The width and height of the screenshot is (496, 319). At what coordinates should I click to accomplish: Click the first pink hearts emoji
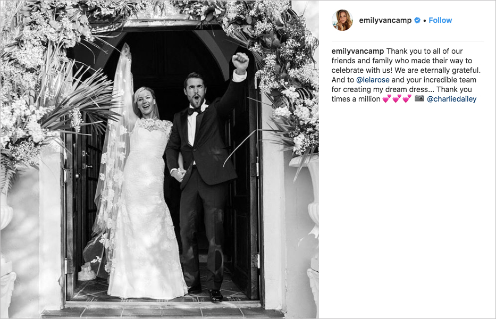tap(386, 99)
